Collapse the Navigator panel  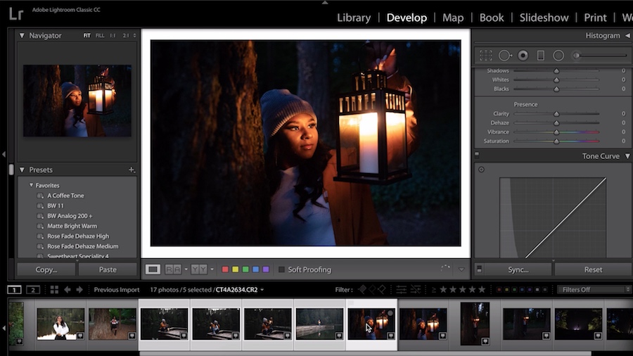point(22,35)
